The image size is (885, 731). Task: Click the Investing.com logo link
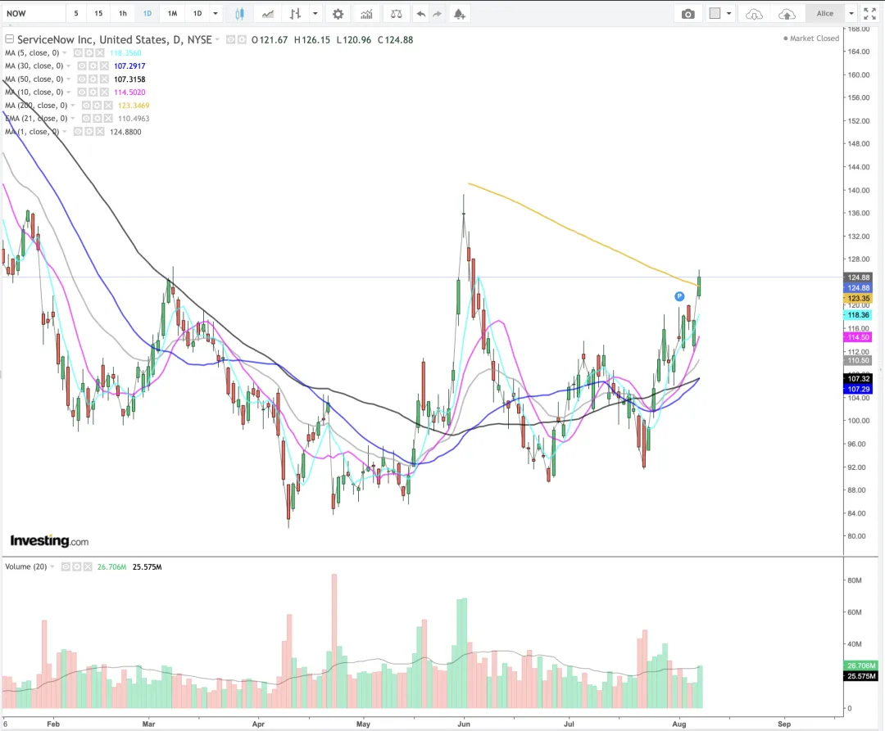coord(50,541)
